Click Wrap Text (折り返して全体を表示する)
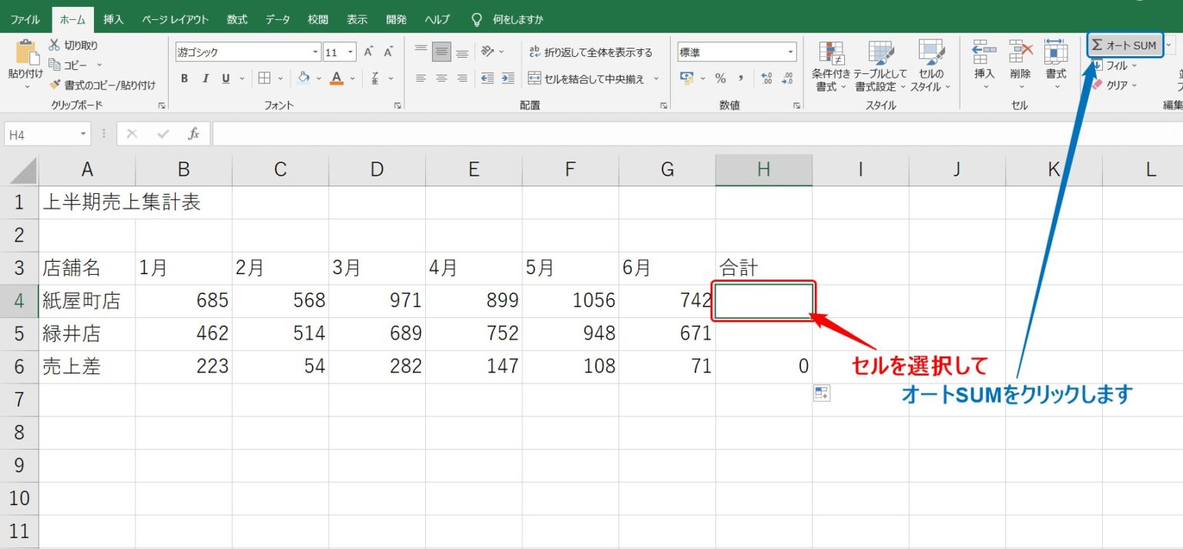 tap(590, 52)
